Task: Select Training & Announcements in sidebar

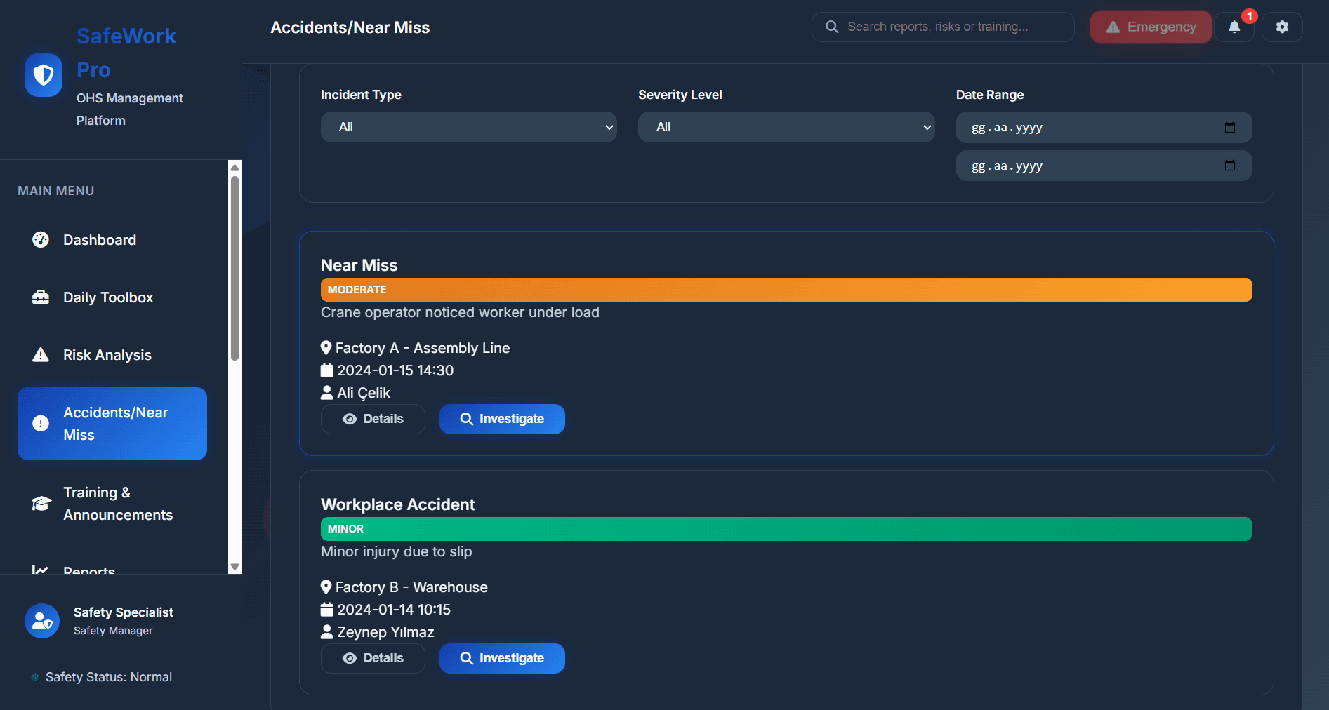Action: coord(117,504)
